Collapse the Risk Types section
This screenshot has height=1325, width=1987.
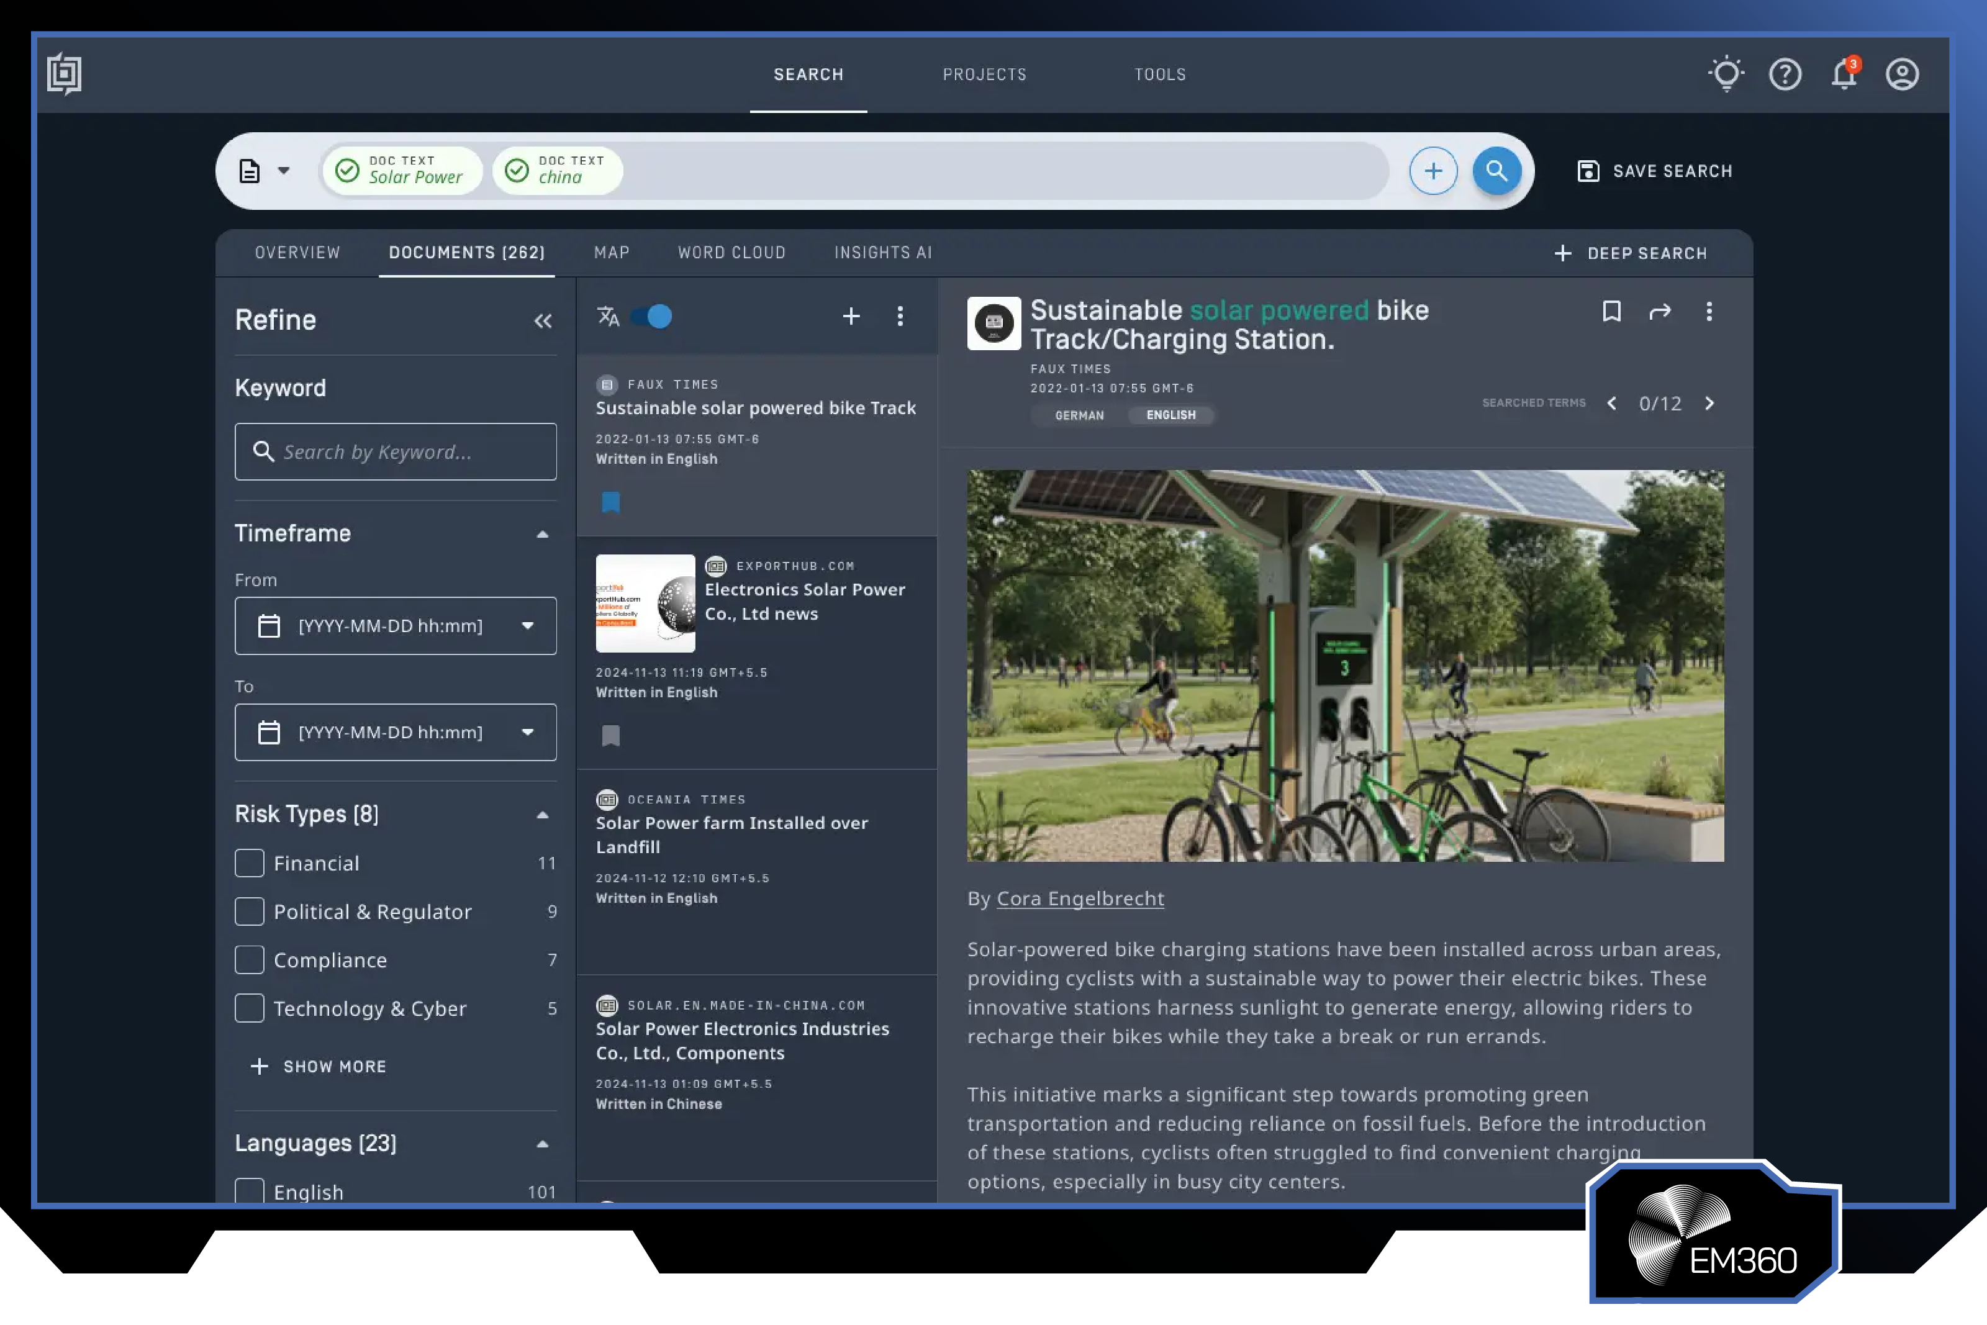coord(542,815)
